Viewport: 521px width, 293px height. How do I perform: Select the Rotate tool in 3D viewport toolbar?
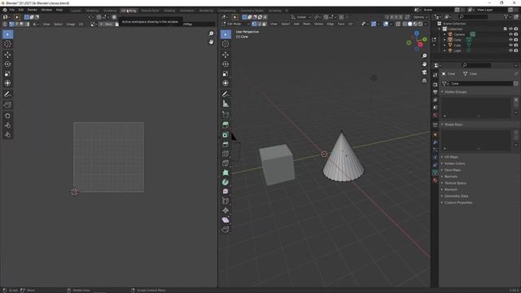tap(225, 64)
